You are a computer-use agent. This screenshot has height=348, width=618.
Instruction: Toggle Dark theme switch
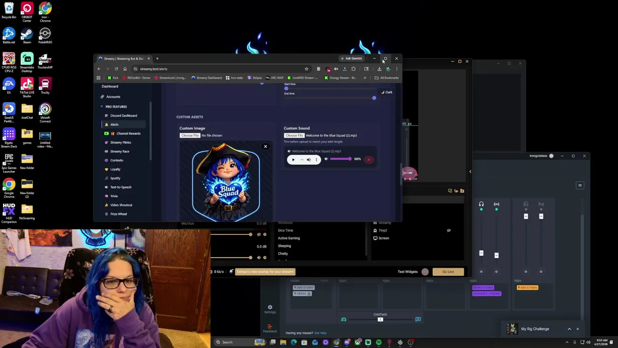[x=386, y=92]
